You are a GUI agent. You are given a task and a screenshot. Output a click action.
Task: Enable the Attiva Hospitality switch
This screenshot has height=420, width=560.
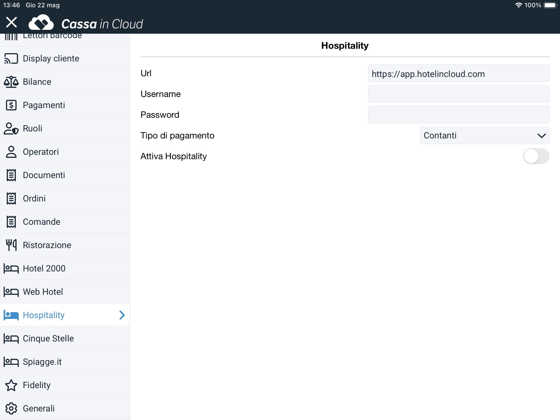pyautogui.click(x=536, y=156)
